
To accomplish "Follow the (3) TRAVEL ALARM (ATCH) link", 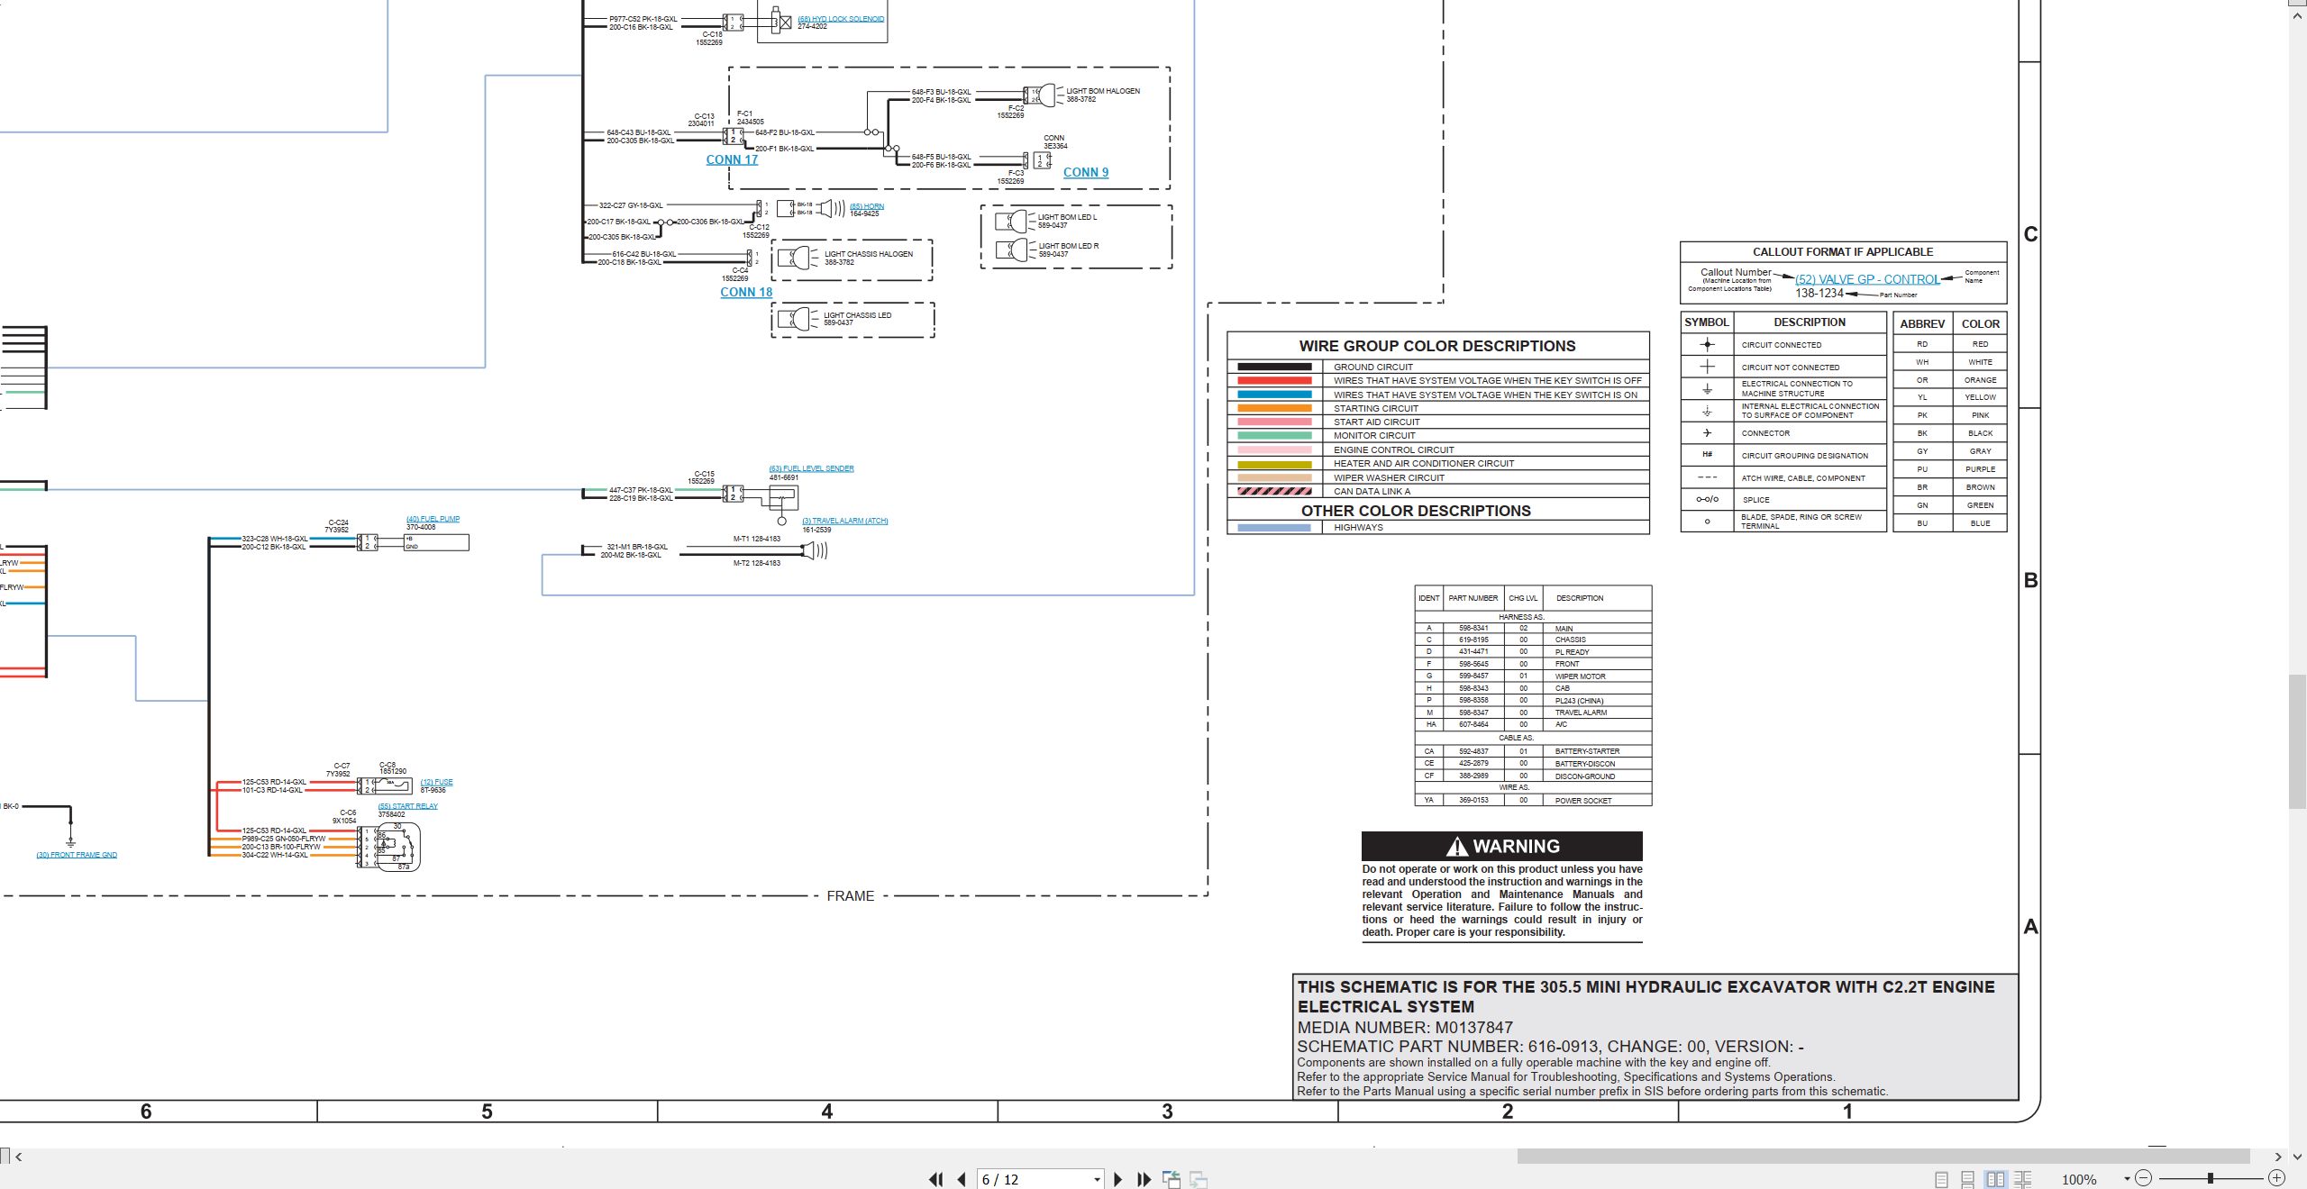I will pyautogui.click(x=845, y=521).
